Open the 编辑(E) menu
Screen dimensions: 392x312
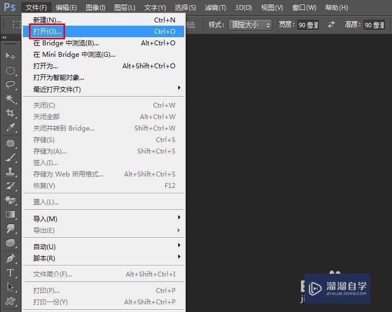click(x=66, y=8)
